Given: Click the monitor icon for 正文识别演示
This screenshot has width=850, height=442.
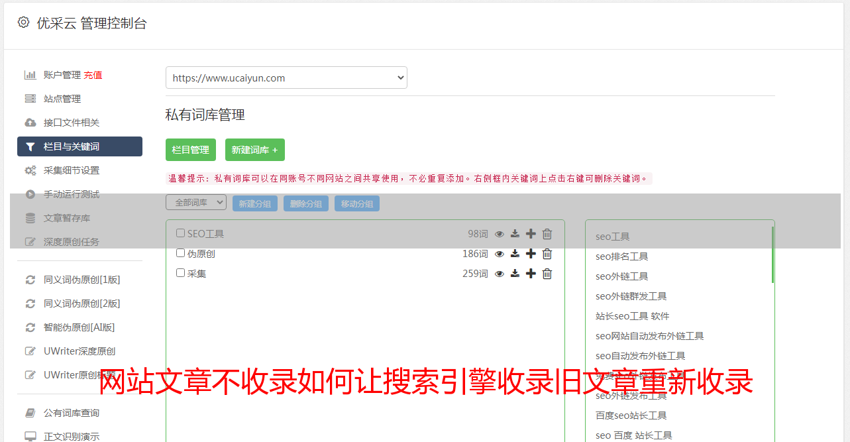Looking at the screenshot, I should tap(30, 437).
